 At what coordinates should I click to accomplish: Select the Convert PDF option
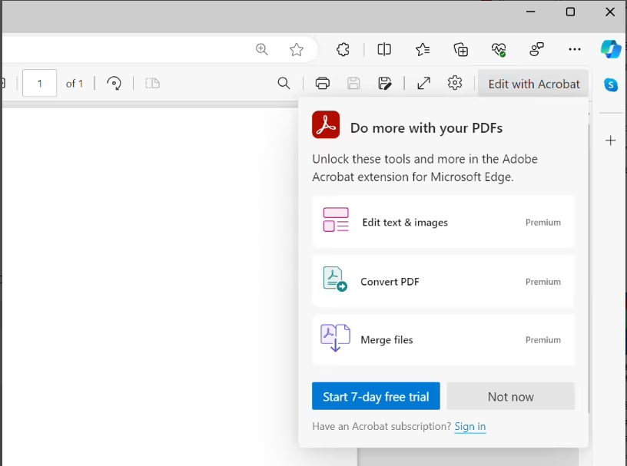pos(443,281)
